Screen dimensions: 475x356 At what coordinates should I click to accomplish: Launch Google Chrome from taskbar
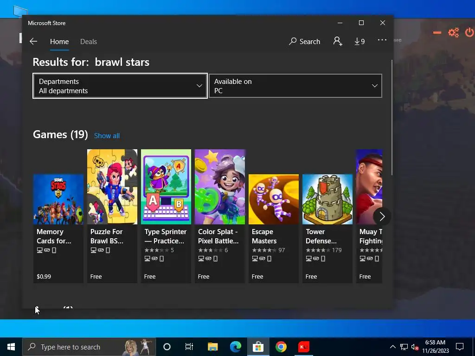tap(281, 347)
